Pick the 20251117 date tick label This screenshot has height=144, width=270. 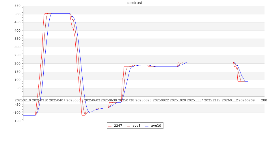pyautogui.click(x=195, y=100)
